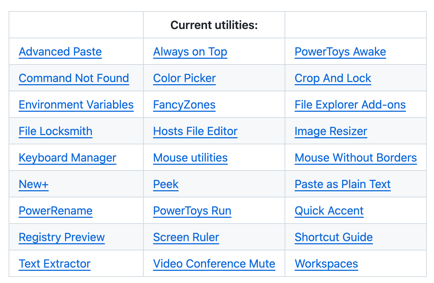This screenshot has height=283, width=434.
Task: Open the PowerToys Run link
Action: click(x=192, y=211)
